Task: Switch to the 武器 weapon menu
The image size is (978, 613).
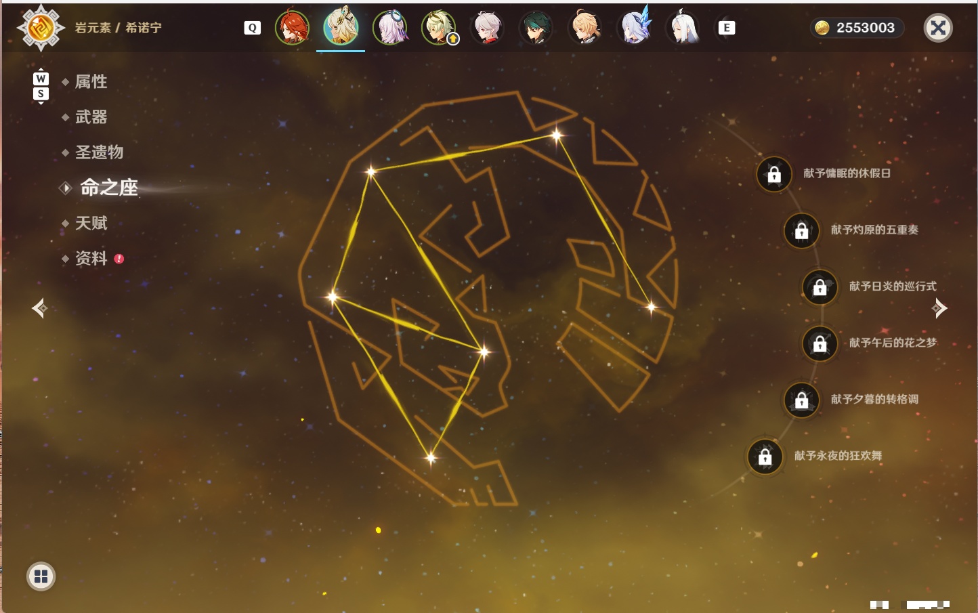Action: pos(91,117)
